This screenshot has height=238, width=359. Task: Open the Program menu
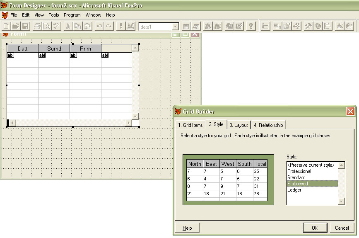(72, 15)
